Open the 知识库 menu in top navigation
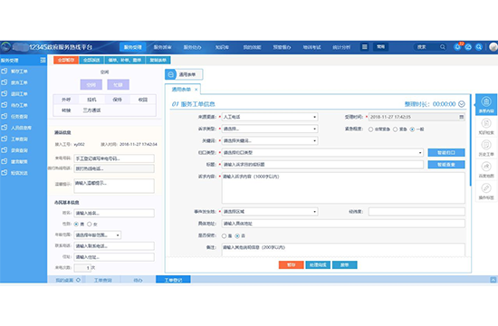This screenshot has height=326, width=498. [222, 47]
